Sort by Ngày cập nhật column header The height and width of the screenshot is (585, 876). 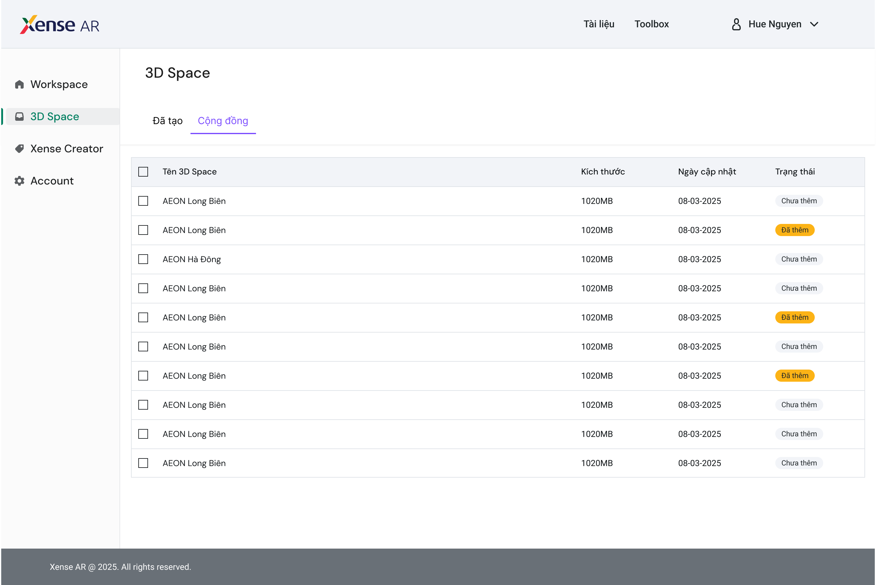[x=707, y=172]
